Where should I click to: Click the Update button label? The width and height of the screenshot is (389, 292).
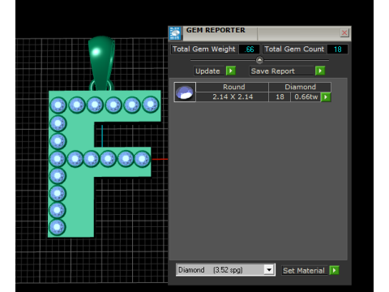click(207, 71)
